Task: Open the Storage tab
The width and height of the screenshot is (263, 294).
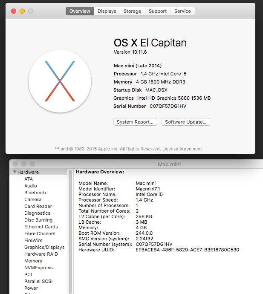Action: tap(132, 11)
